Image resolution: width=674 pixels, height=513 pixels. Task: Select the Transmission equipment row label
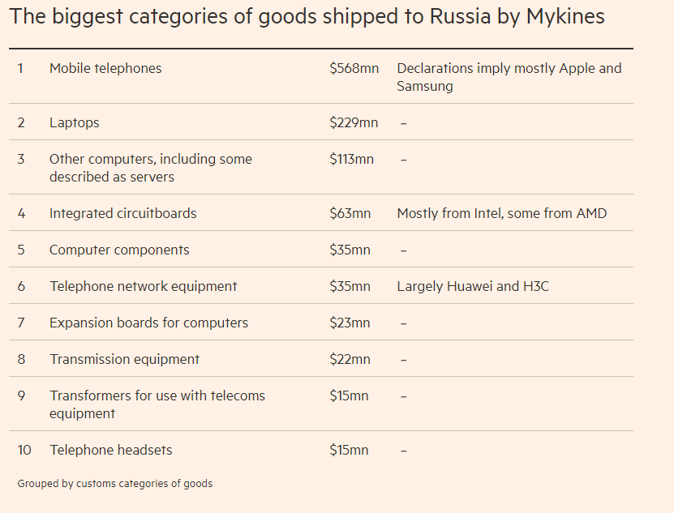pyautogui.click(x=124, y=360)
